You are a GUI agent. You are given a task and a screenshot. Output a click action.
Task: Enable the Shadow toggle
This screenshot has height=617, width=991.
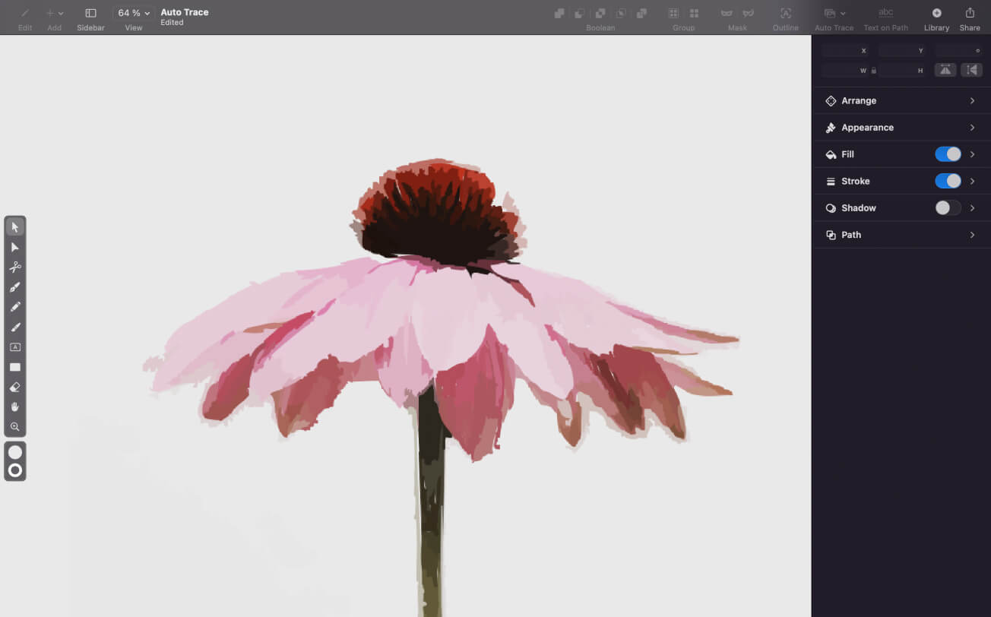pos(948,208)
